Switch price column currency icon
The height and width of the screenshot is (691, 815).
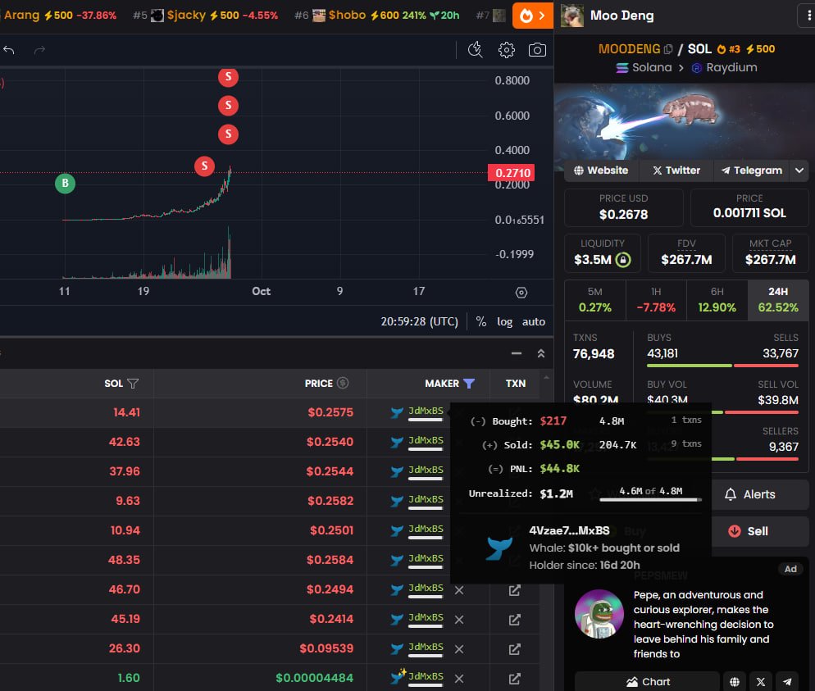pos(343,383)
